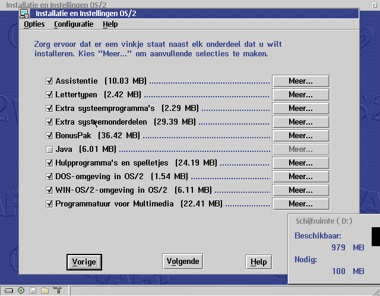This screenshot has width=380, height=296.
Task: Open Meer... for Hulpprogramma's en spelletjes
Action: [x=301, y=163]
